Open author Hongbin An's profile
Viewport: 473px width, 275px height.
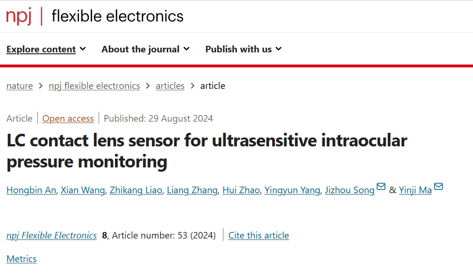pos(31,190)
